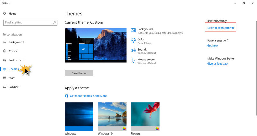Go to Background personalization page
Viewport: 257px width, 136px height.
(x=16, y=42)
